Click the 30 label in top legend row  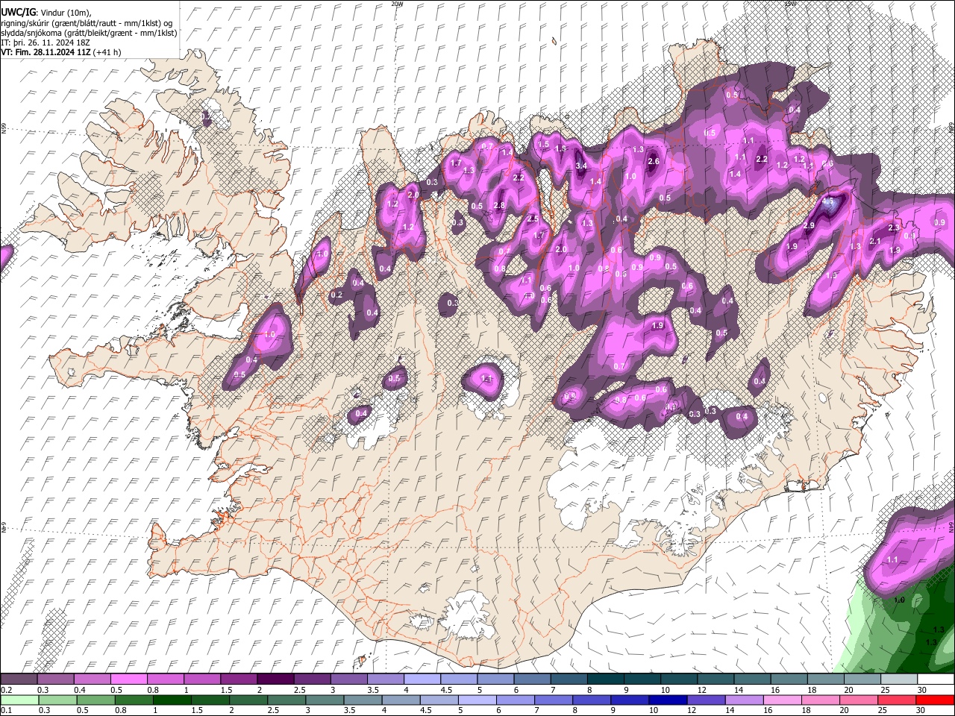[x=922, y=690]
